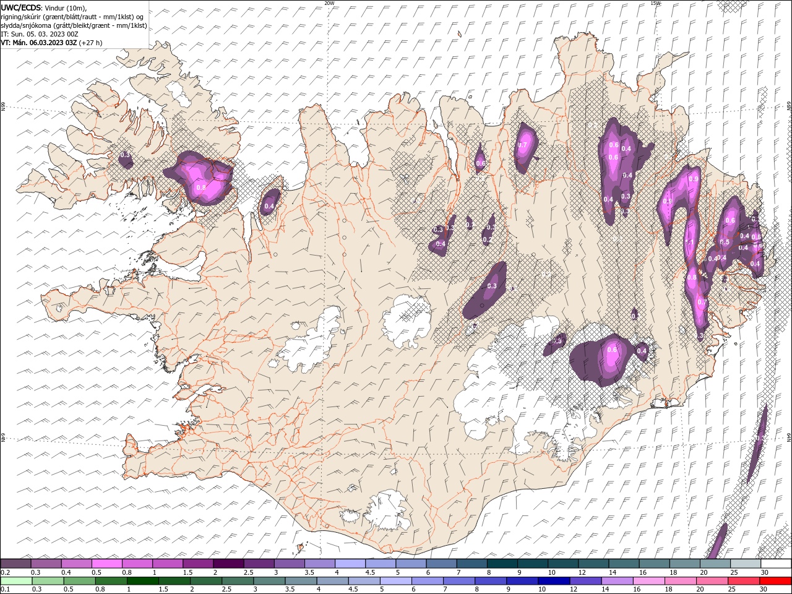Select upper-row legend swatch starting at 5

[410, 564]
